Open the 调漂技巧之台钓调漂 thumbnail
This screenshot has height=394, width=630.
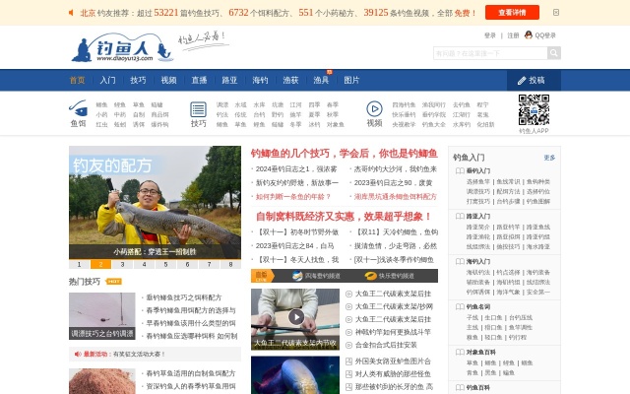pyautogui.click(x=102, y=315)
